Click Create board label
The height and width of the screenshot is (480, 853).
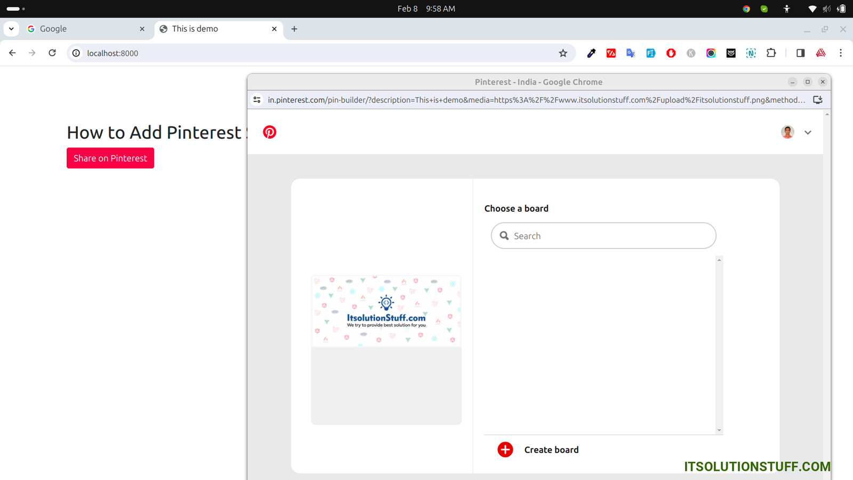551,450
